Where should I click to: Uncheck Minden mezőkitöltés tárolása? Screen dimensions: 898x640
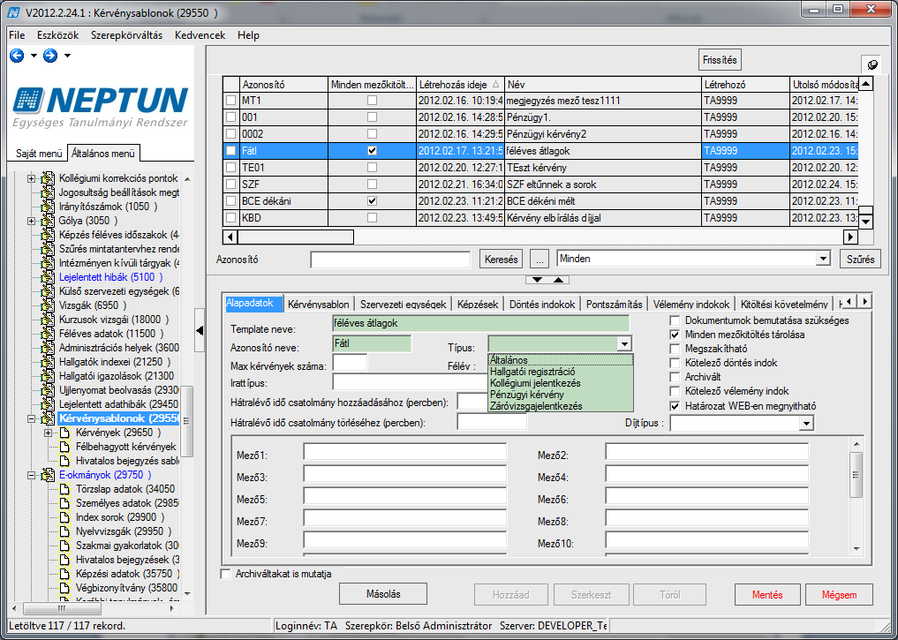[x=675, y=335]
